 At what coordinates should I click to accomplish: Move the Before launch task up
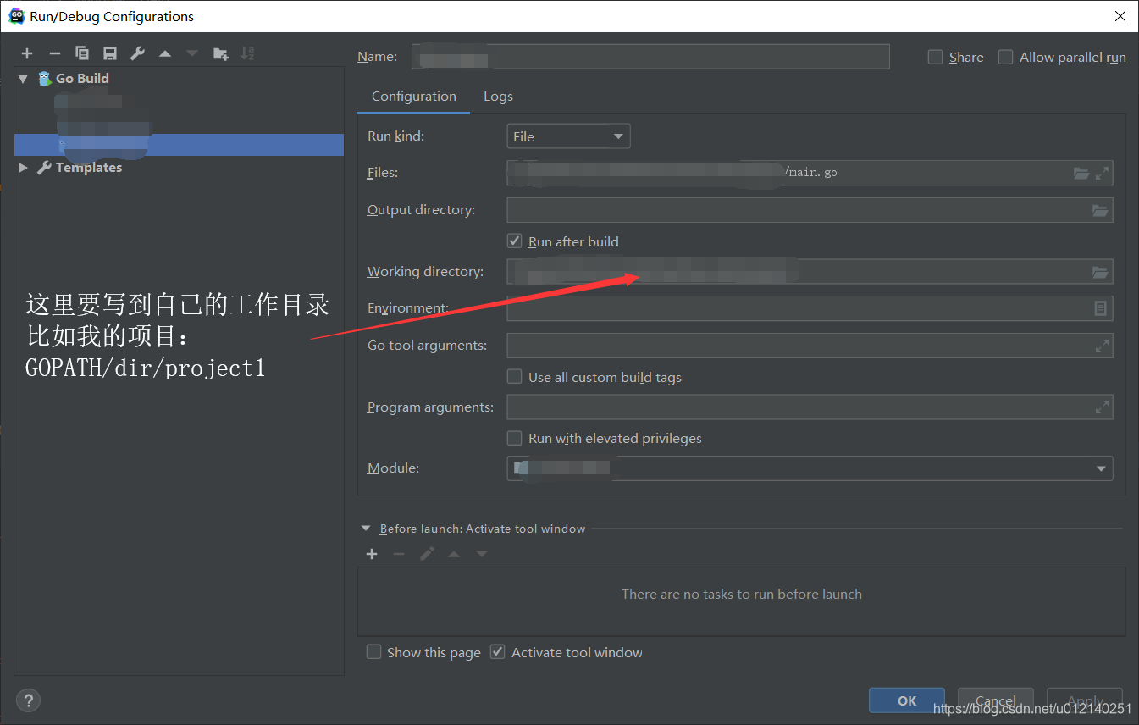point(454,554)
